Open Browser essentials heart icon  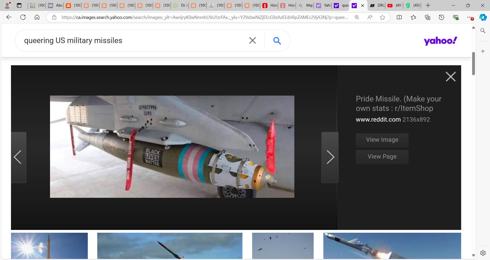coord(456,17)
